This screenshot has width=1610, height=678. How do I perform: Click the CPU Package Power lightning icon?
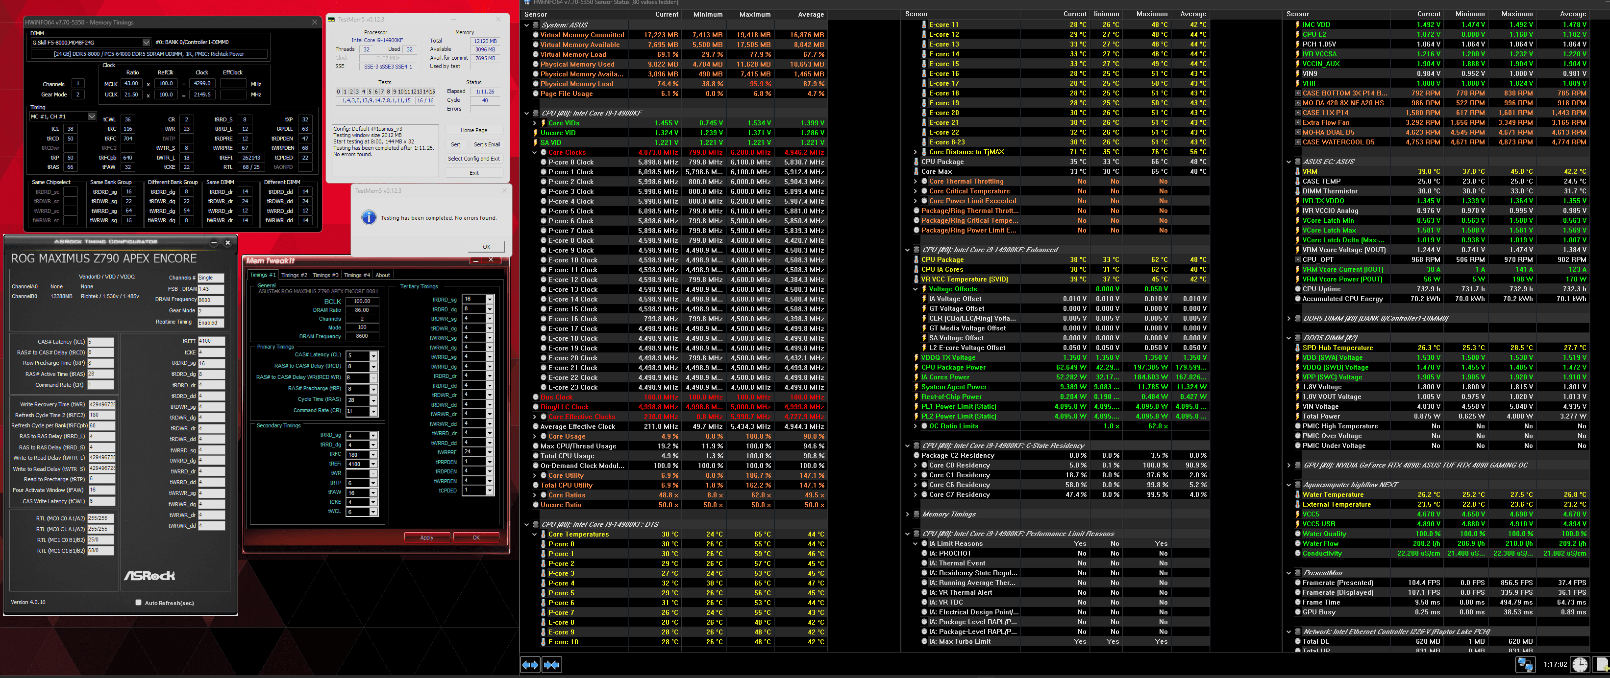click(x=916, y=368)
